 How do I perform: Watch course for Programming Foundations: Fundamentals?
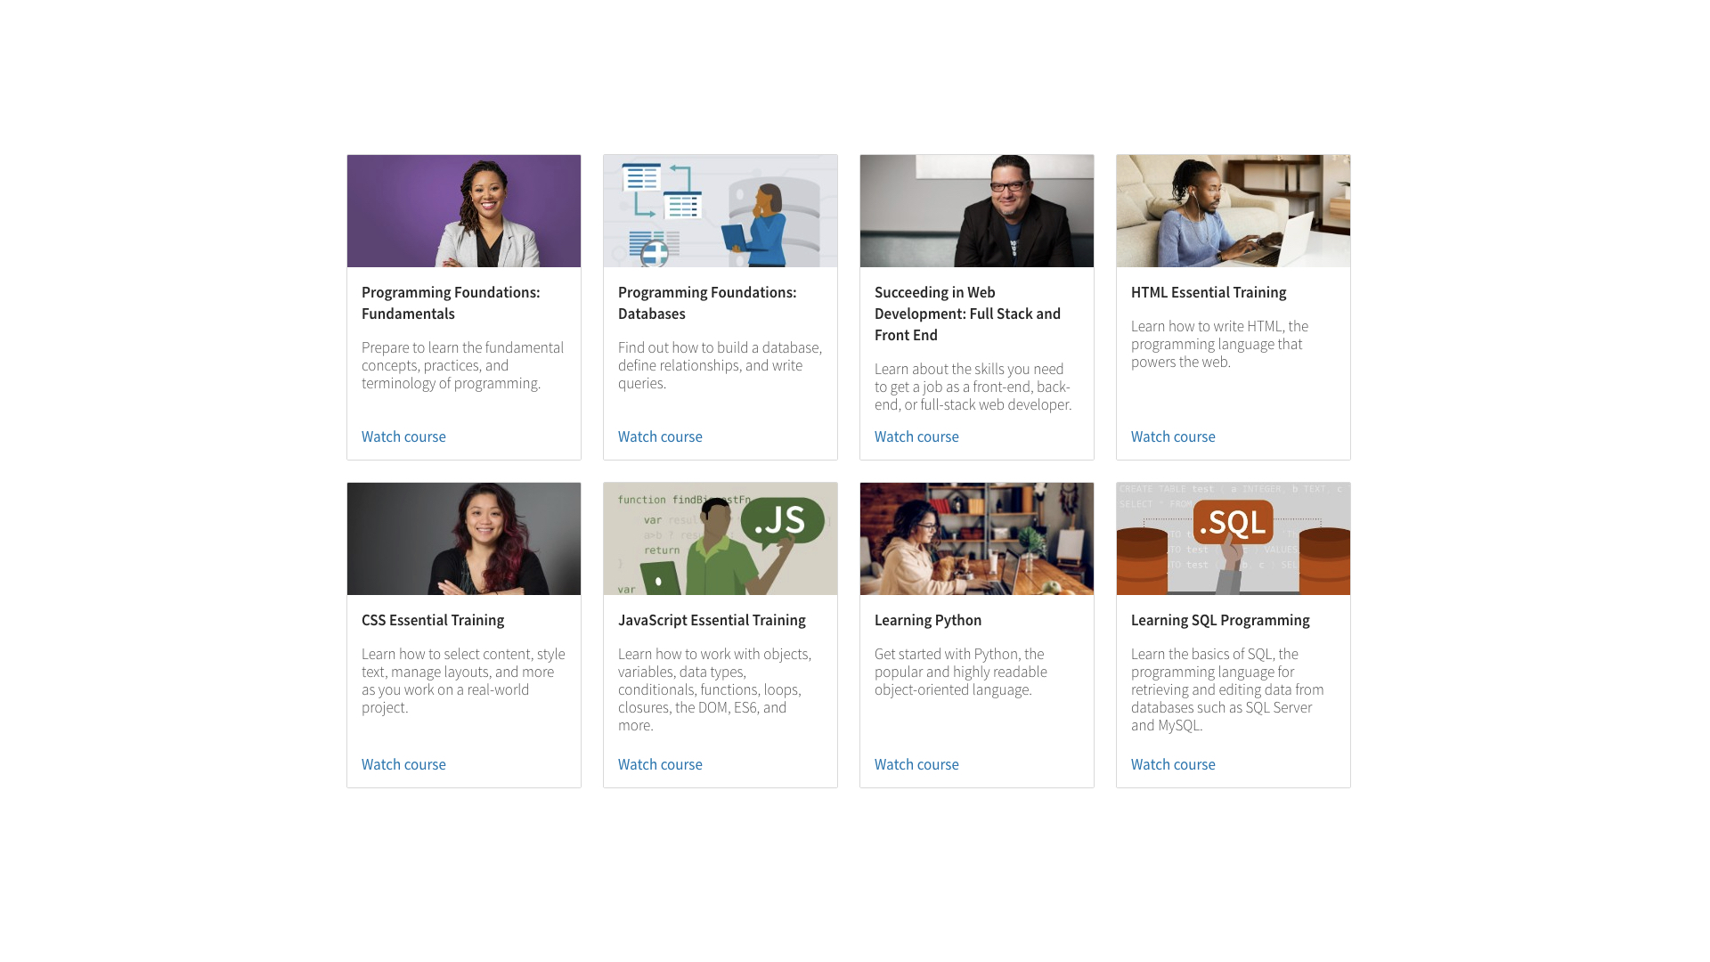tap(403, 436)
